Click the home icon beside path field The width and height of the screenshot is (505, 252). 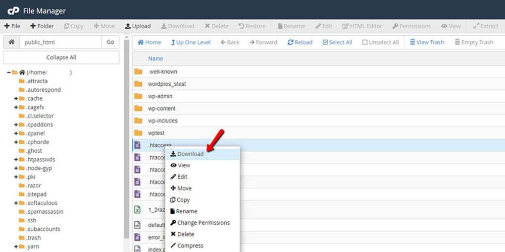pyautogui.click(x=12, y=42)
